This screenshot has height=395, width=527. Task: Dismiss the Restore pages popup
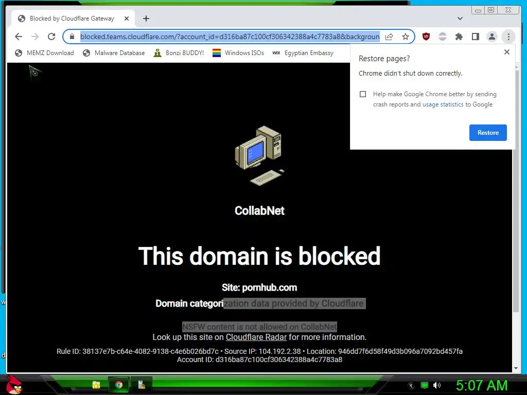point(507,52)
